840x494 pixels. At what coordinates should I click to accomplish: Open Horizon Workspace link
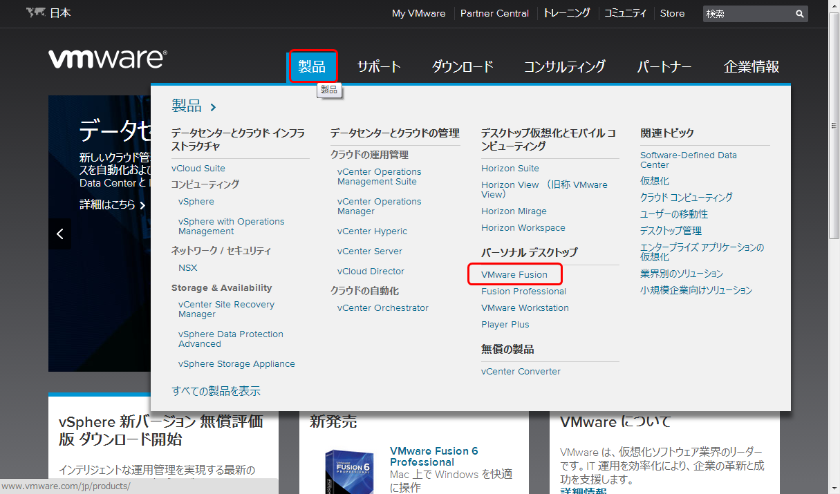pos(523,228)
